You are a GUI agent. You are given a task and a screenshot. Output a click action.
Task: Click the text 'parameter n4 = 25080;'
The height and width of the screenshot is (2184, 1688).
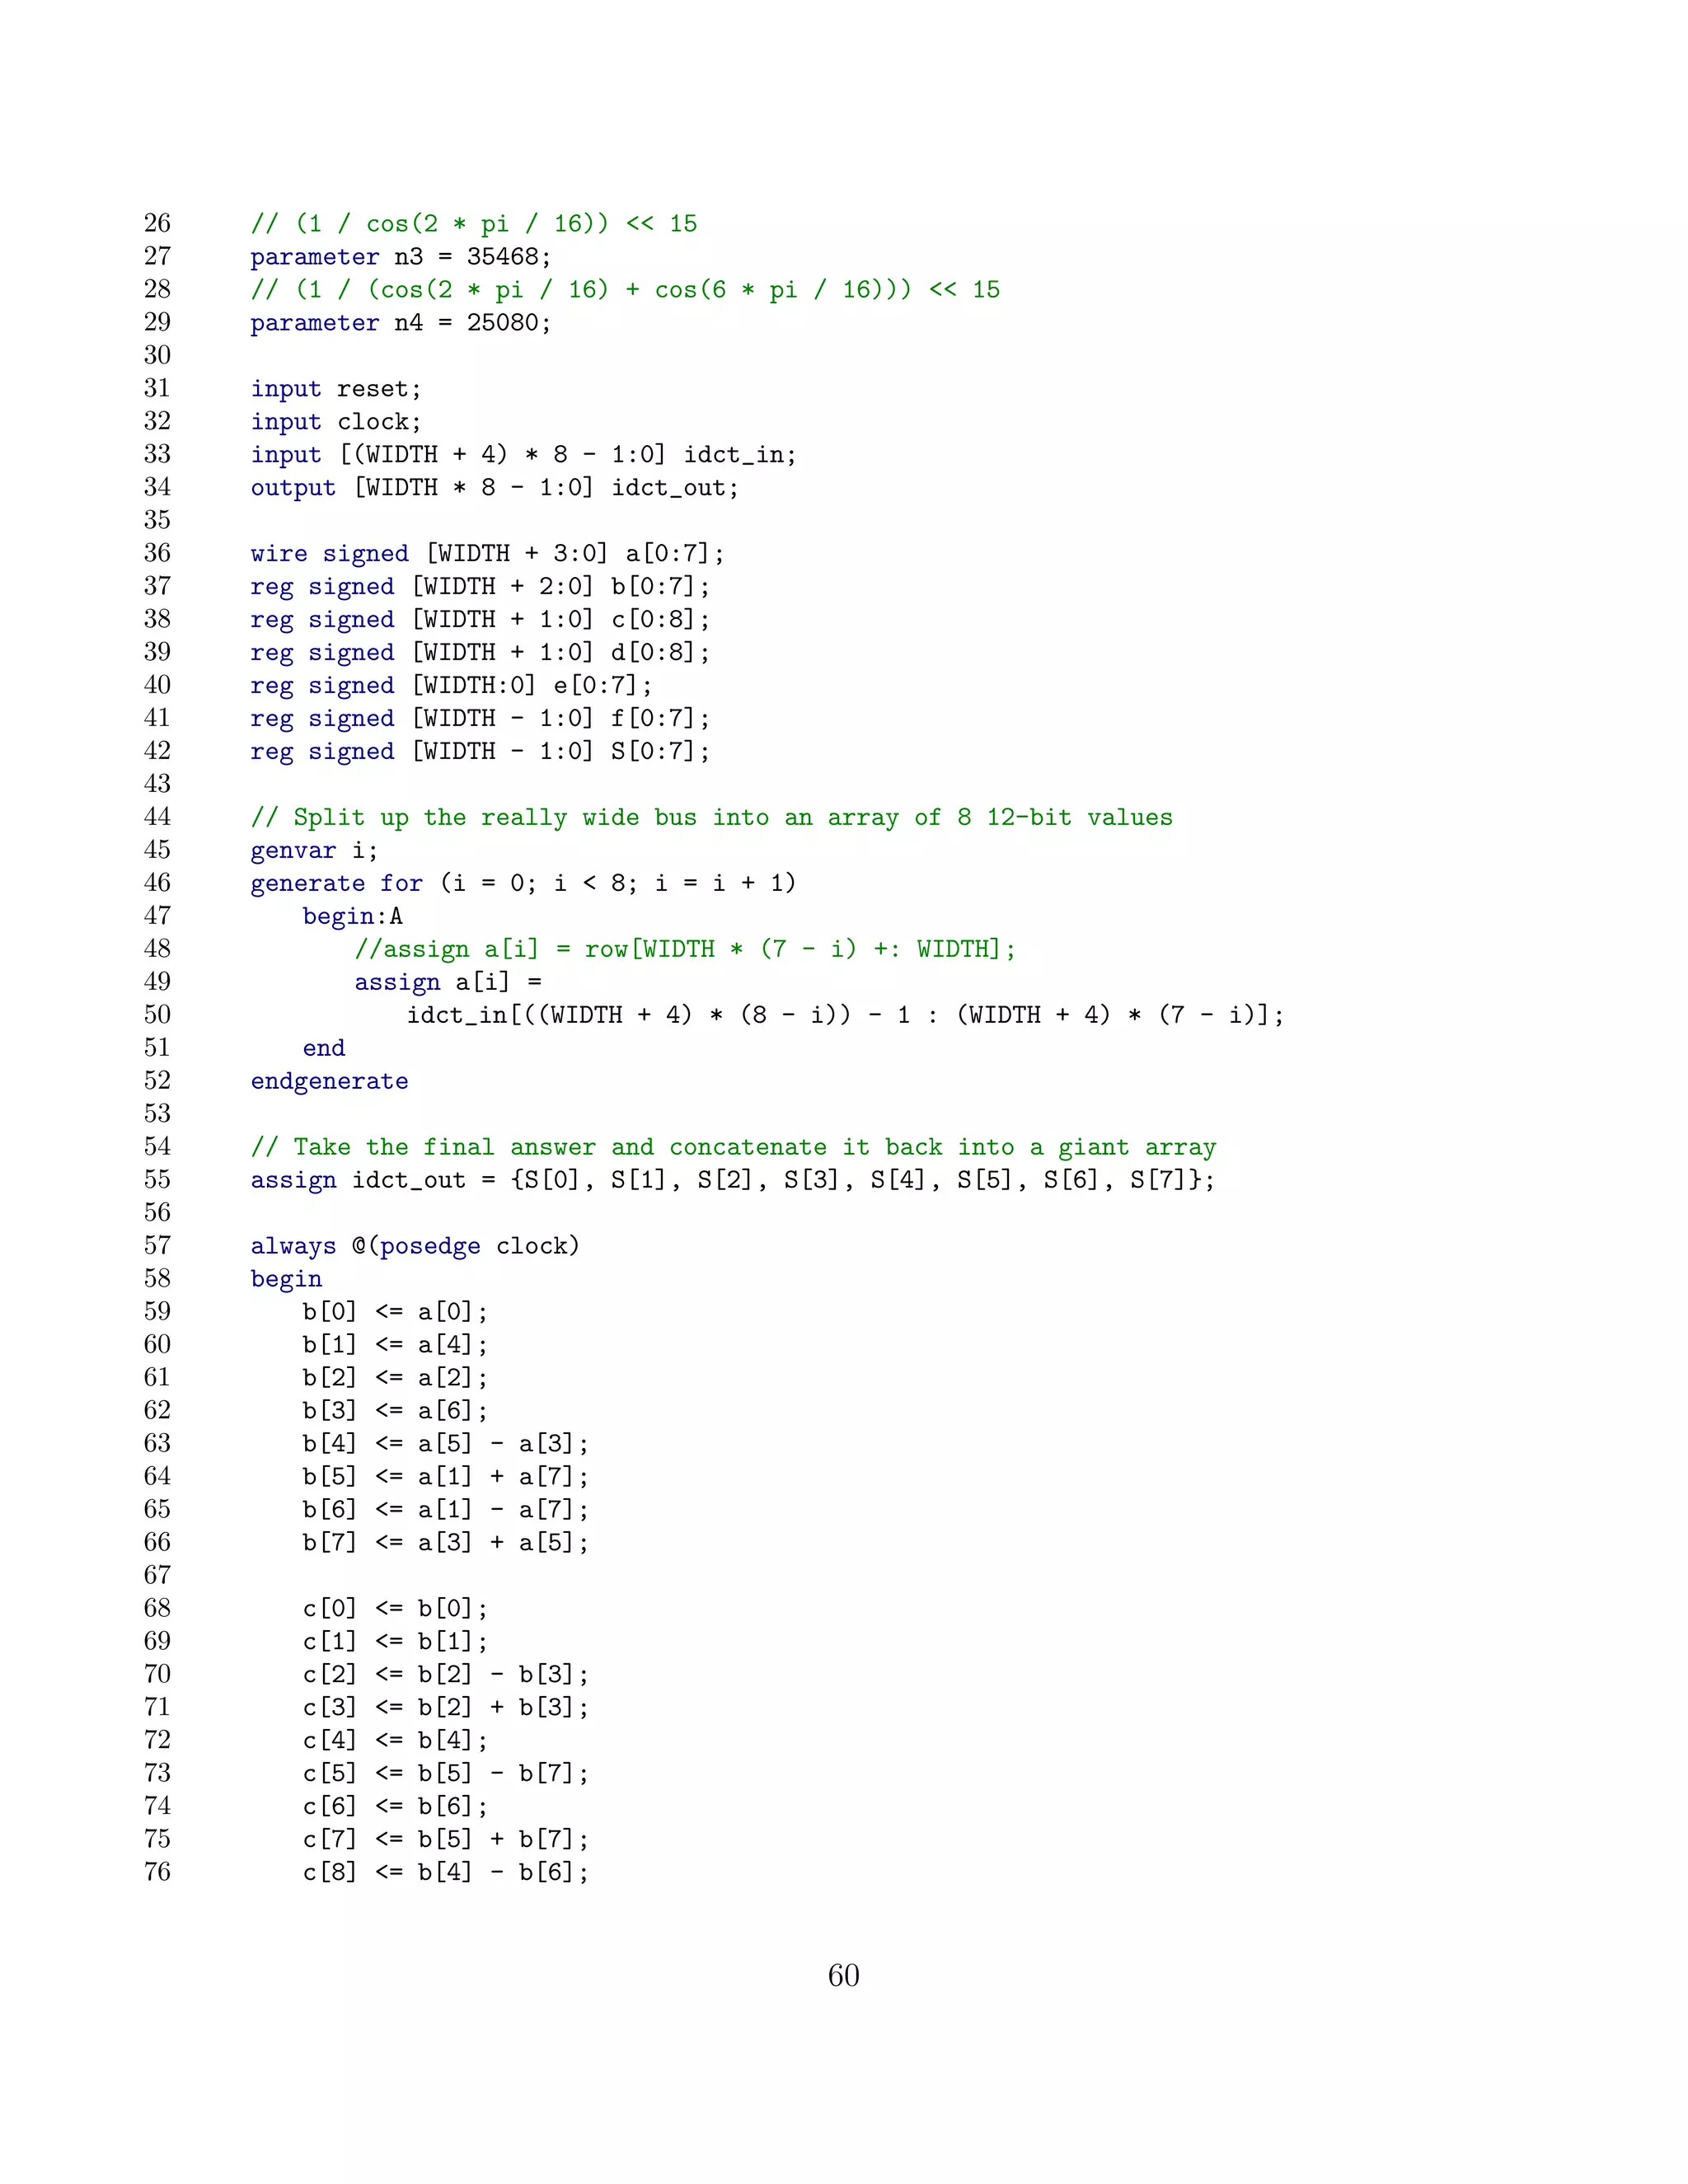tap(400, 323)
